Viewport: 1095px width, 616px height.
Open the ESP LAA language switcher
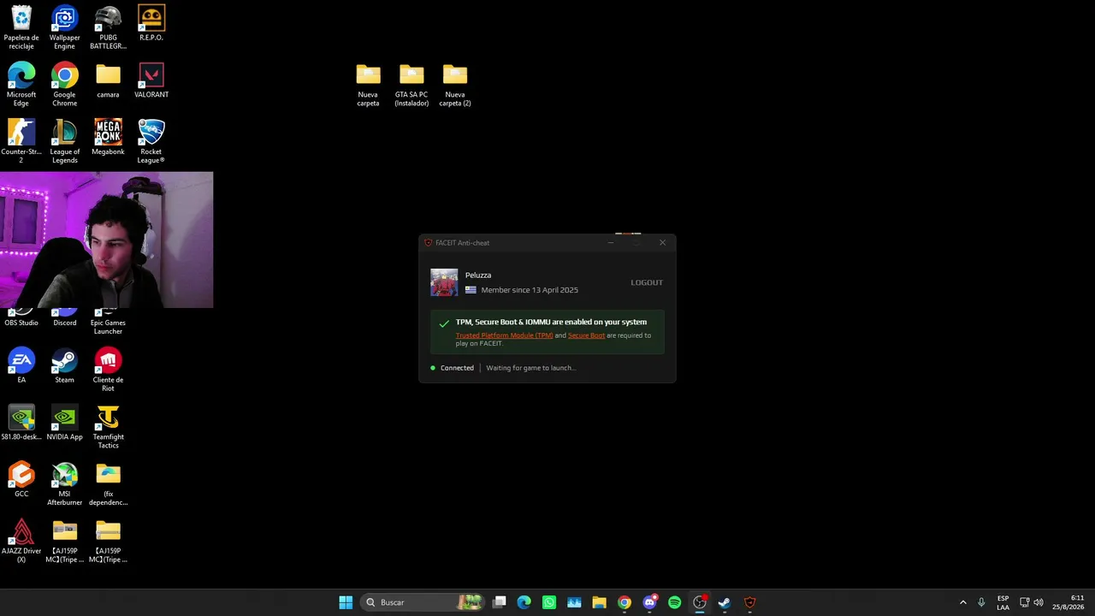coord(1003,602)
